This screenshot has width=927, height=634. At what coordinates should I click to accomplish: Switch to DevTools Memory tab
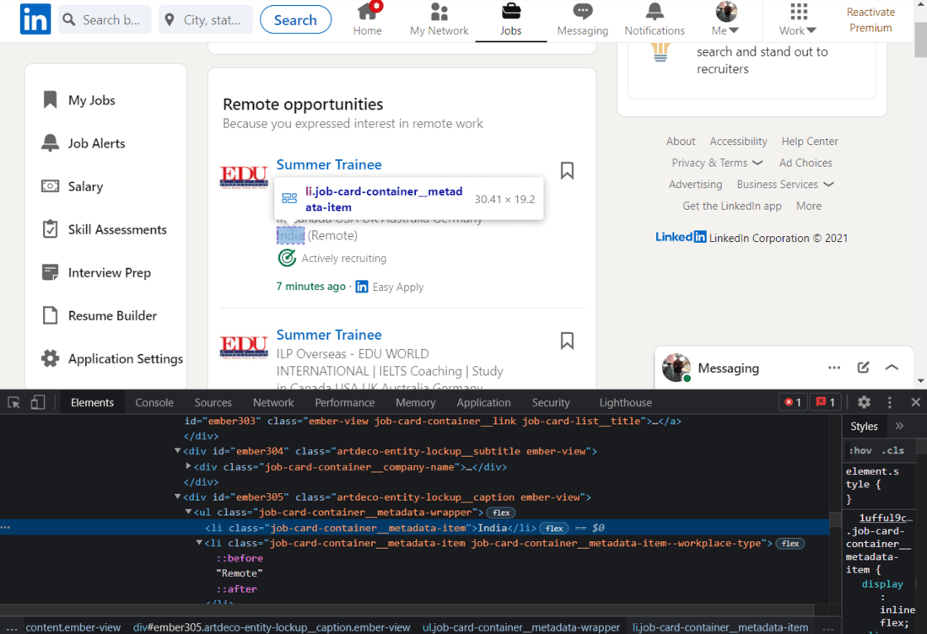(416, 402)
